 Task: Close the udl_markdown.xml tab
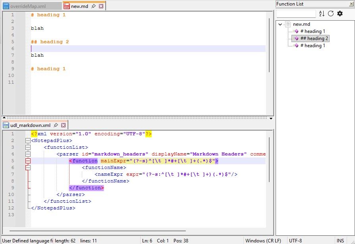[x=64, y=125]
